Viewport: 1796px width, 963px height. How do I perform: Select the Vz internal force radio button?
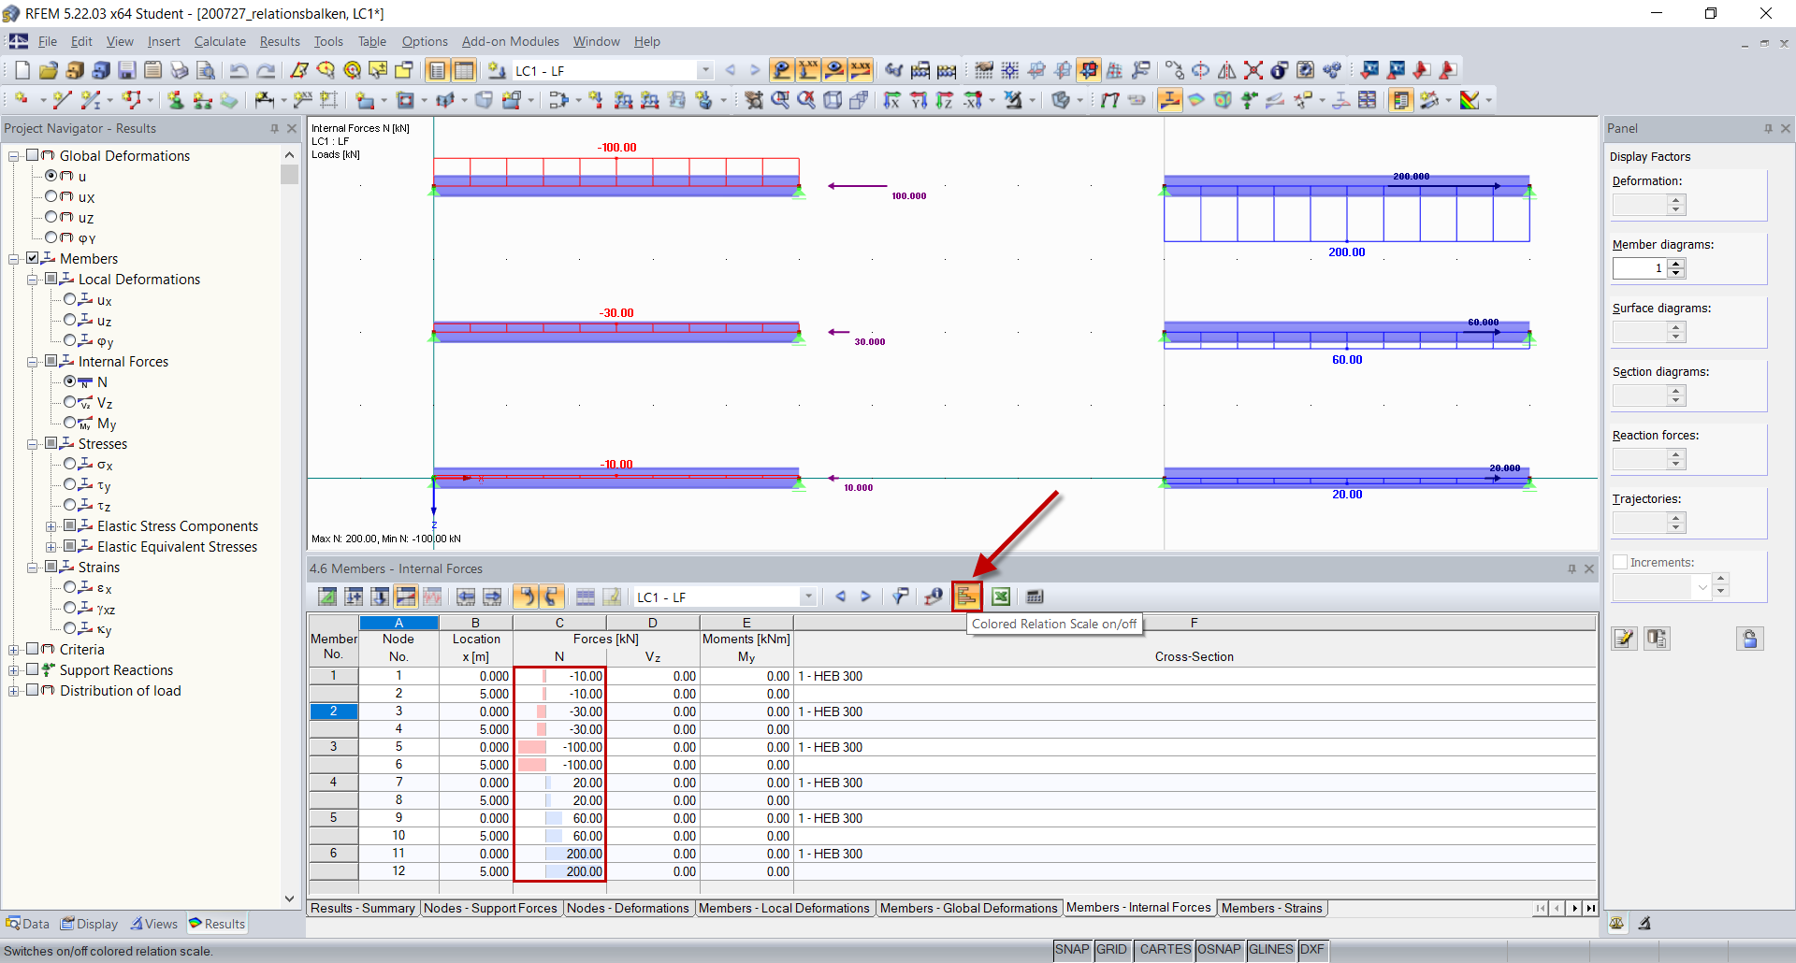click(x=70, y=402)
